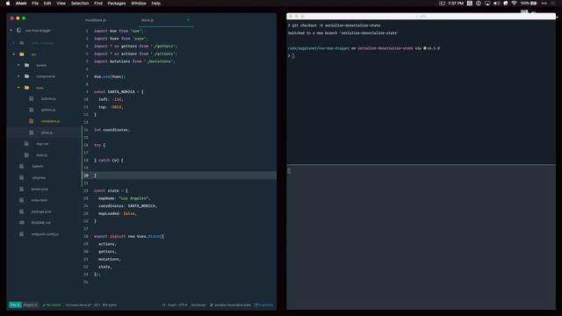Click the file path in status bar
This screenshot has height=316, width=562.
tap(78, 305)
